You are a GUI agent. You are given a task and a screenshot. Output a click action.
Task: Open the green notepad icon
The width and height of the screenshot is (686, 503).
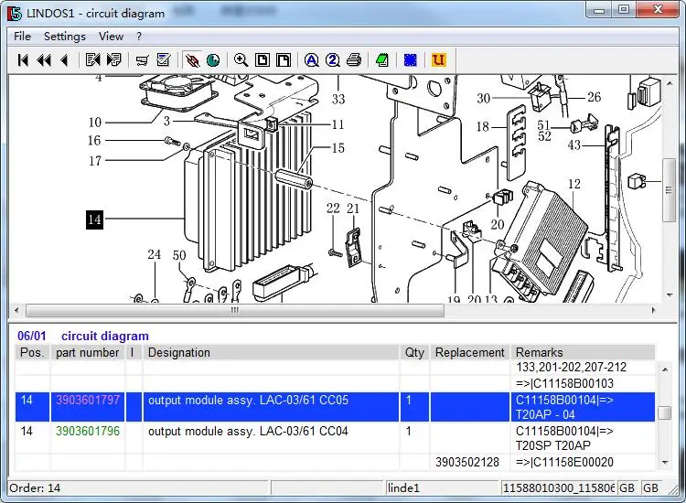[382, 60]
